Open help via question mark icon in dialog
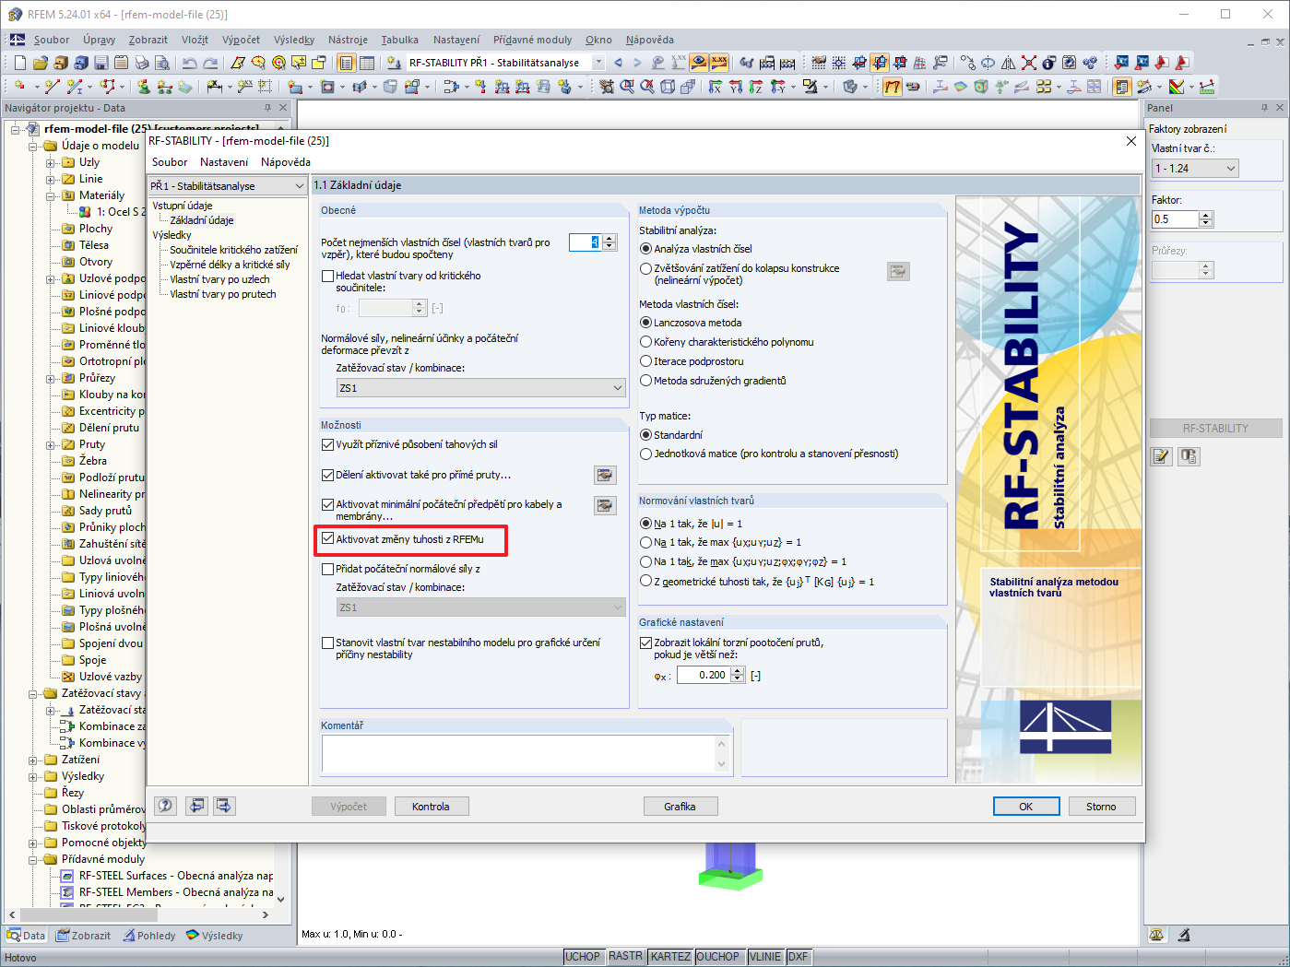This screenshot has width=1290, height=967. click(165, 806)
